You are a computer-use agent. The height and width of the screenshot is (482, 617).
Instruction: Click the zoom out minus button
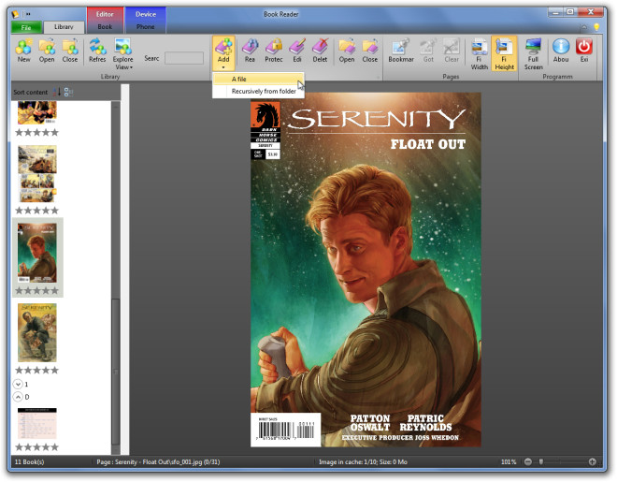point(527,461)
